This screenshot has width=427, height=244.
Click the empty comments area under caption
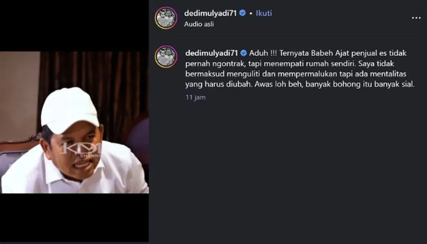288,171
